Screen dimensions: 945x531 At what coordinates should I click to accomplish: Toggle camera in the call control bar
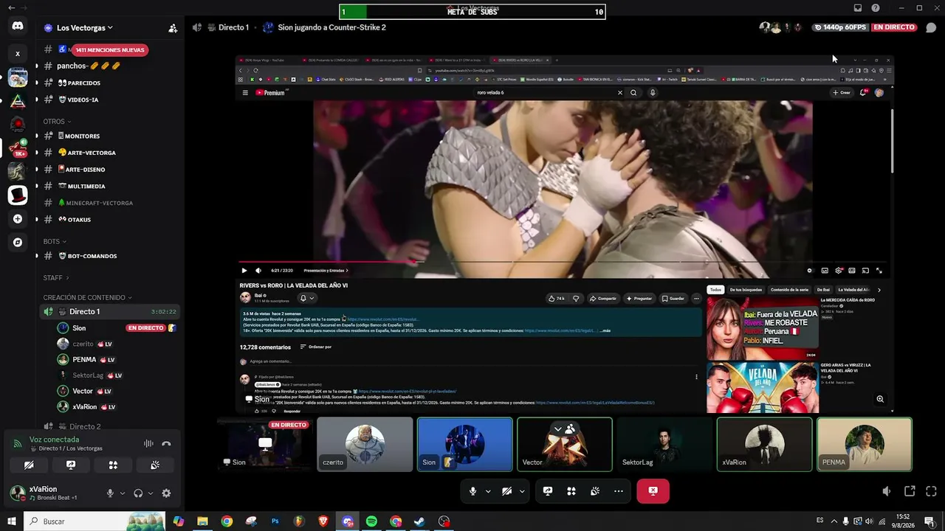pyautogui.click(x=507, y=491)
